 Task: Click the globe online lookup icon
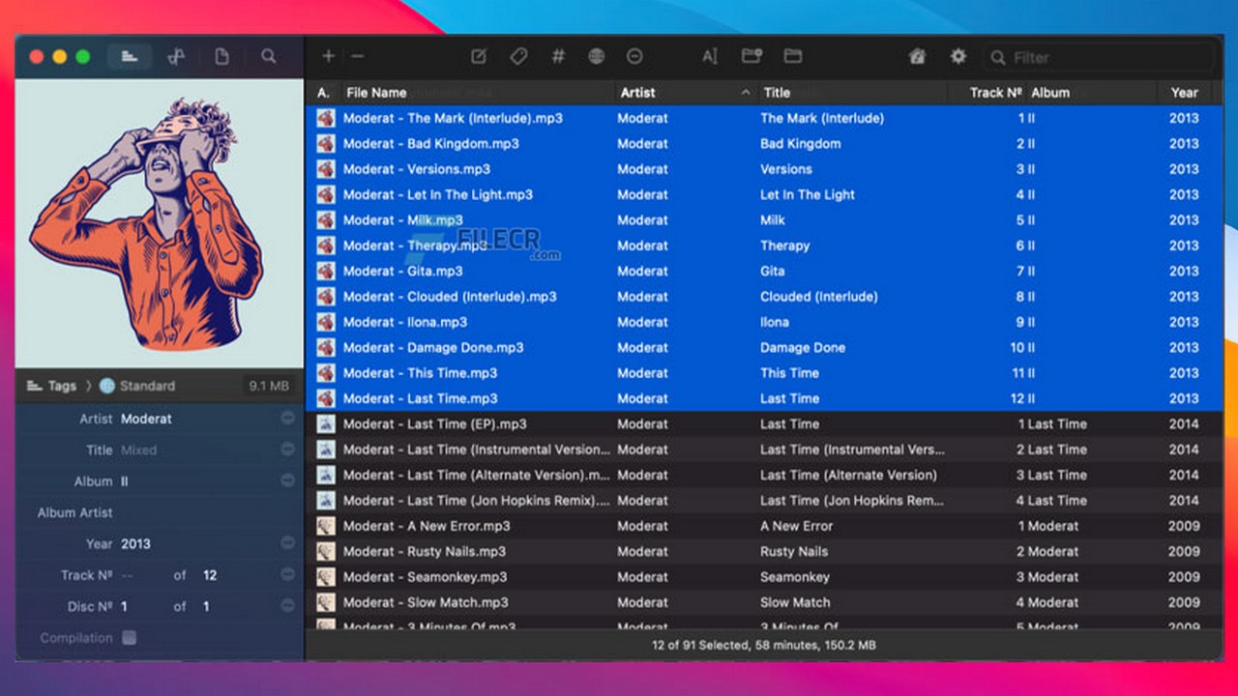[x=597, y=57]
